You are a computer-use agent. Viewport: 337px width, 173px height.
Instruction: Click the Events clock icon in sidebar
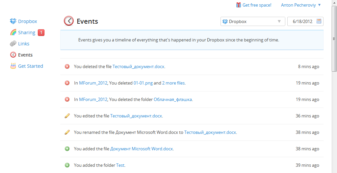coord(13,55)
